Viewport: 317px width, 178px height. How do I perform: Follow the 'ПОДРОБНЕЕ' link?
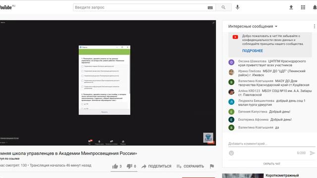[x=252, y=51]
